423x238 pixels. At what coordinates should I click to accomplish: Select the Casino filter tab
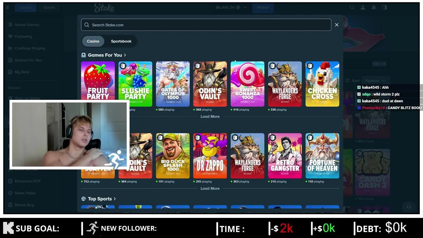(93, 41)
